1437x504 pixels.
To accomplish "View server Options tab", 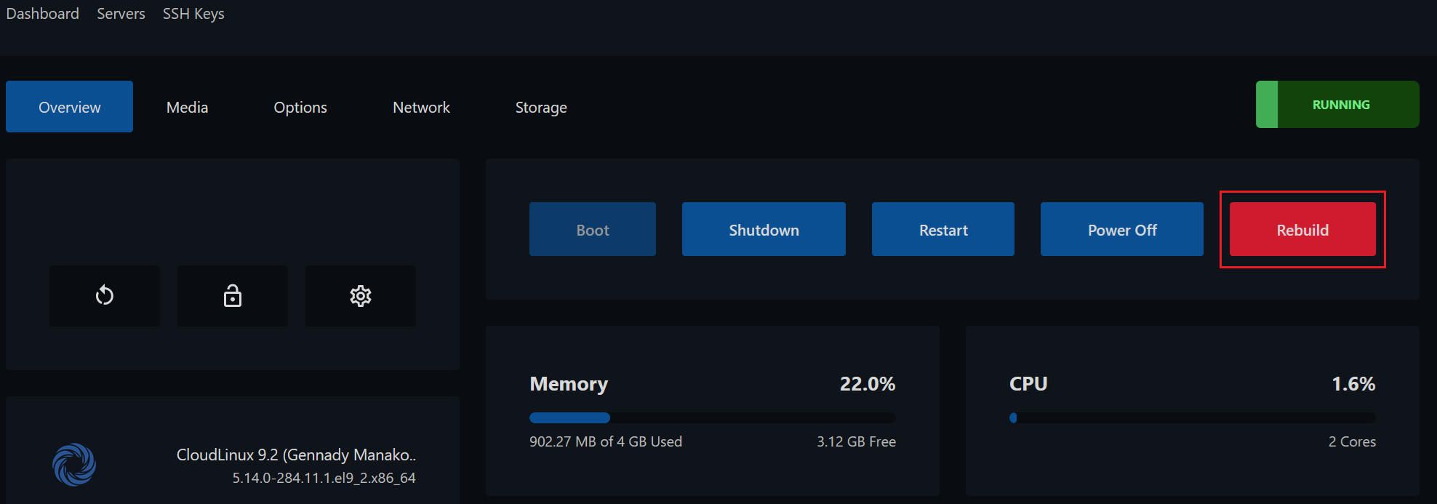I will coord(300,107).
